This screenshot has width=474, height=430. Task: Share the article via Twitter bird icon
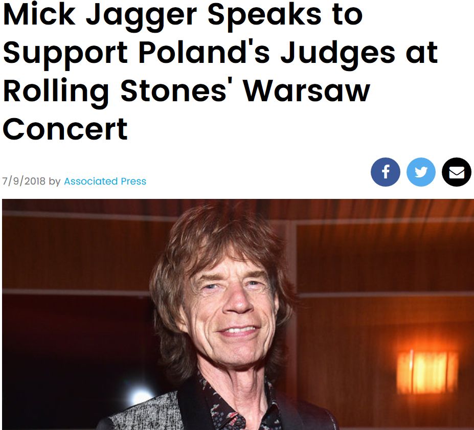point(421,172)
